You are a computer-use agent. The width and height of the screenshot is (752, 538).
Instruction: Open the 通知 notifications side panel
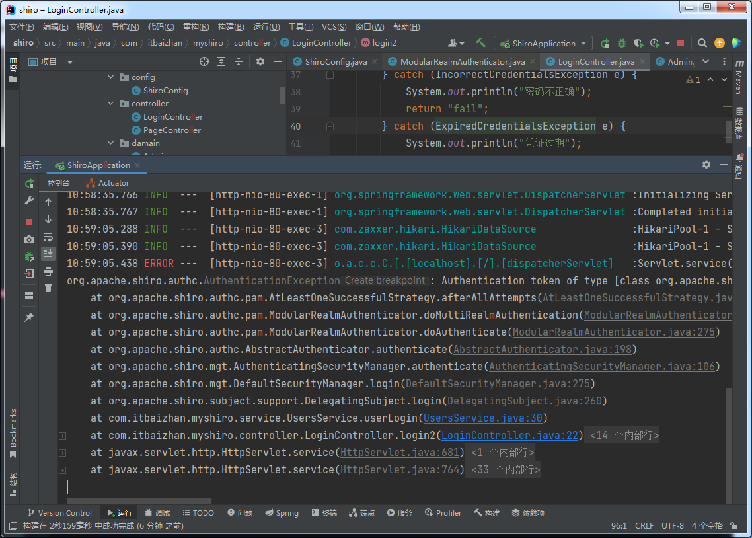(x=739, y=167)
